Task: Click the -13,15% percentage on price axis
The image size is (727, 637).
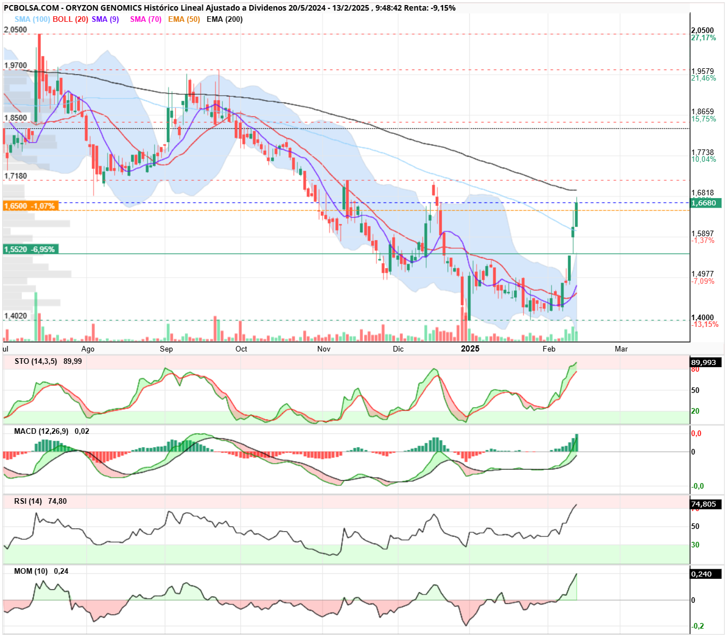Action: (705, 324)
